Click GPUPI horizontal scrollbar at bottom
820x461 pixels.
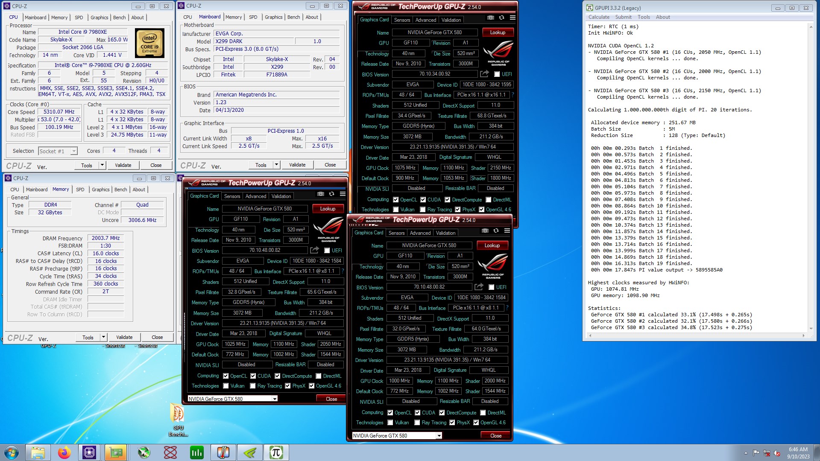coord(697,336)
